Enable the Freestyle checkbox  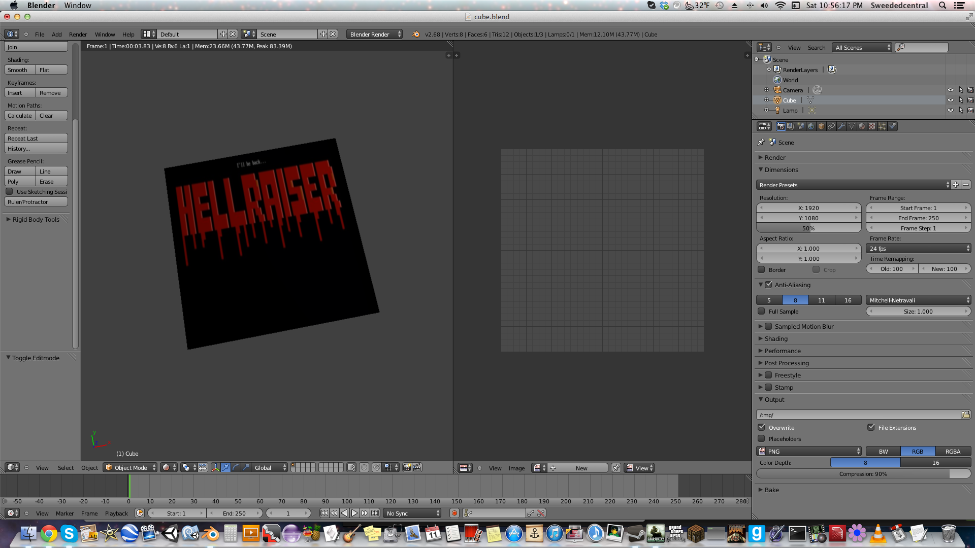[x=768, y=375]
